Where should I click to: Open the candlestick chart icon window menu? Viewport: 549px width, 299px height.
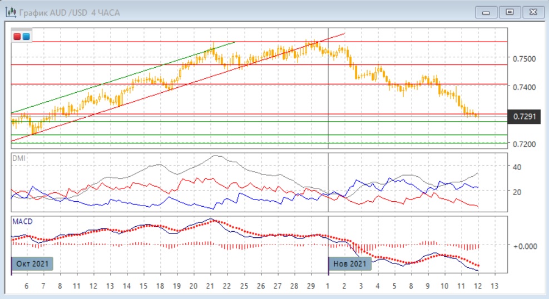point(11,12)
